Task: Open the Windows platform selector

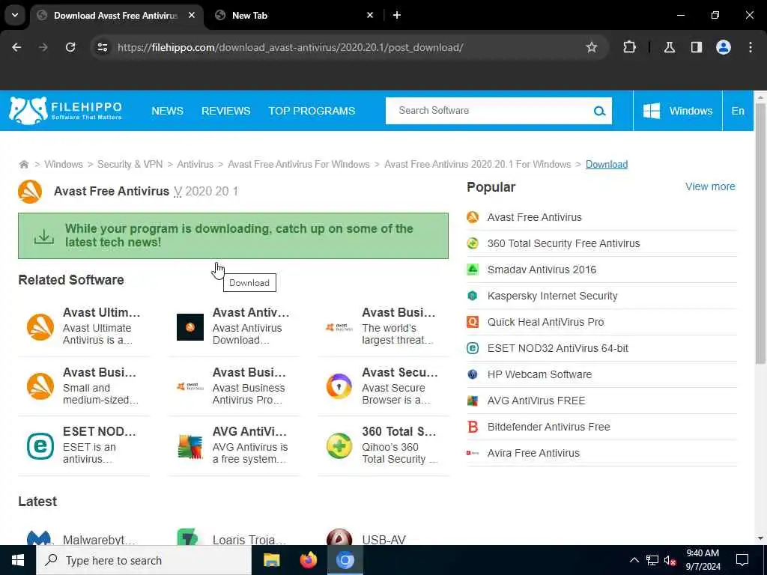Action: coord(677,111)
